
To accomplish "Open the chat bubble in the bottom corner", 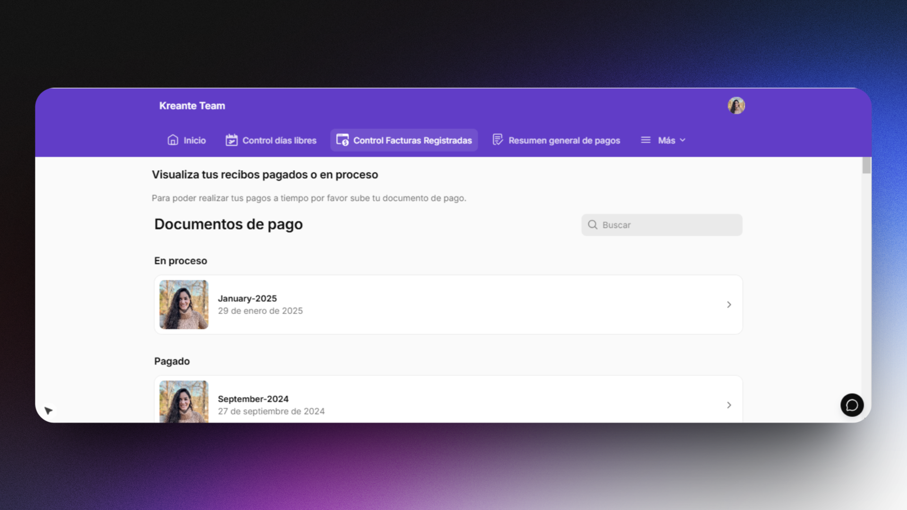I will point(852,405).
